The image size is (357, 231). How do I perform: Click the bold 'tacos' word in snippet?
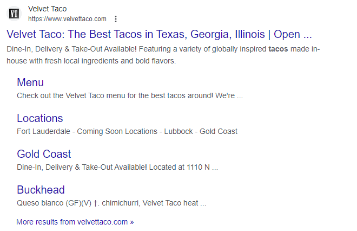[x=278, y=49]
